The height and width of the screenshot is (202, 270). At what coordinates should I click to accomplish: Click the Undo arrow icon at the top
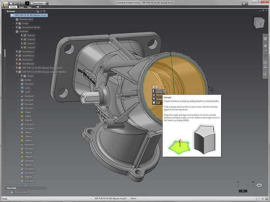pyautogui.click(x=23, y=3)
